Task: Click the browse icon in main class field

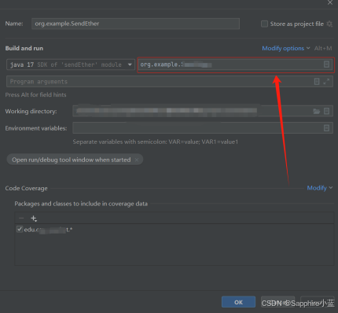Action: [326, 64]
